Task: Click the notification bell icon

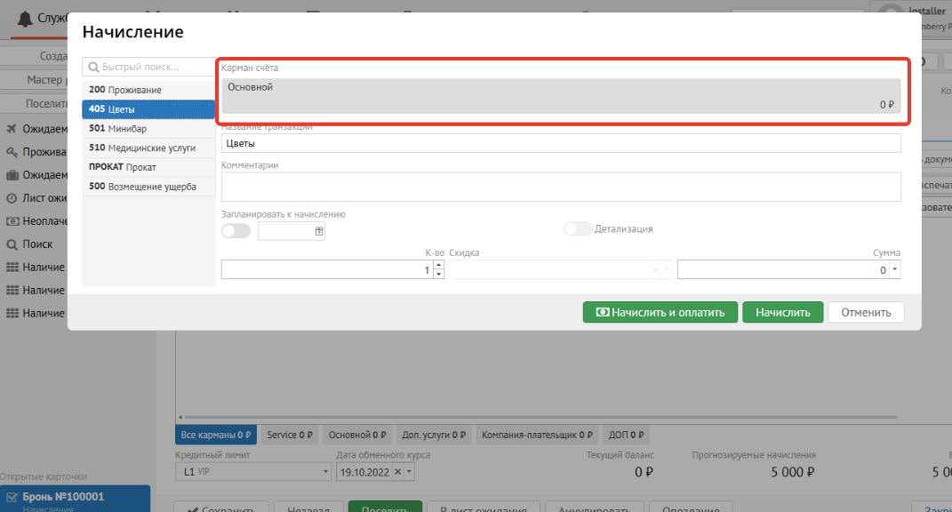Action: click(x=25, y=20)
